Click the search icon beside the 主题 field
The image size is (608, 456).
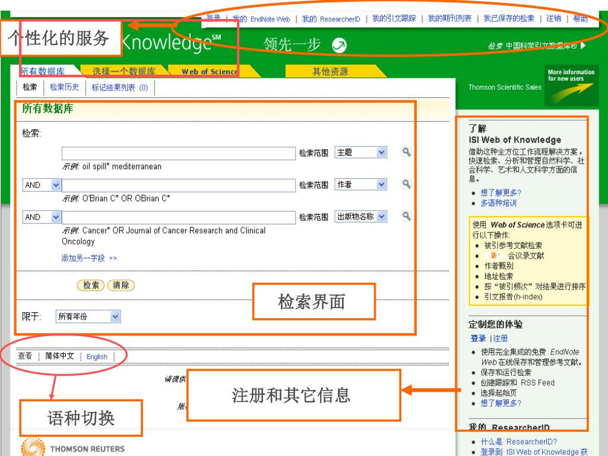click(406, 152)
